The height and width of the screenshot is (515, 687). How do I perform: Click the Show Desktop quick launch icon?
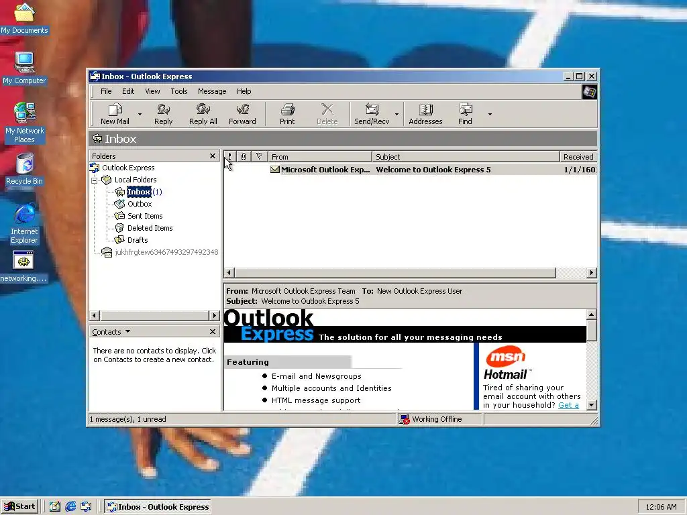point(55,507)
